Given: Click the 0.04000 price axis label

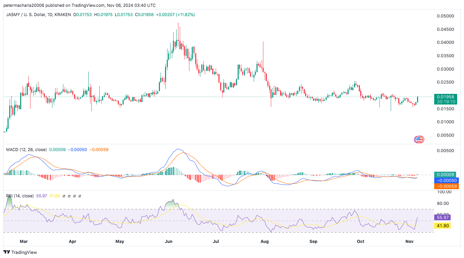Looking at the screenshot, I should pos(446,42).
